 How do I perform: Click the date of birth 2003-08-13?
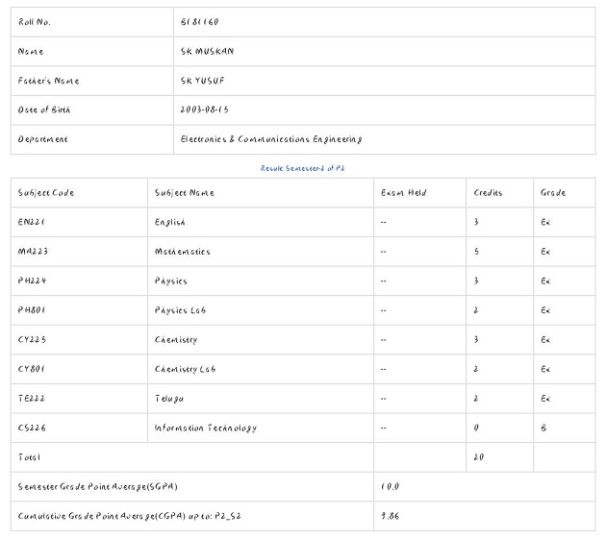pos(204,110)
